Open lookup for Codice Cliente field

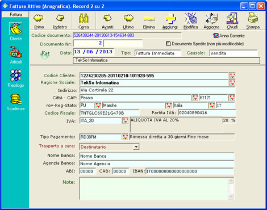coord(232,76)
